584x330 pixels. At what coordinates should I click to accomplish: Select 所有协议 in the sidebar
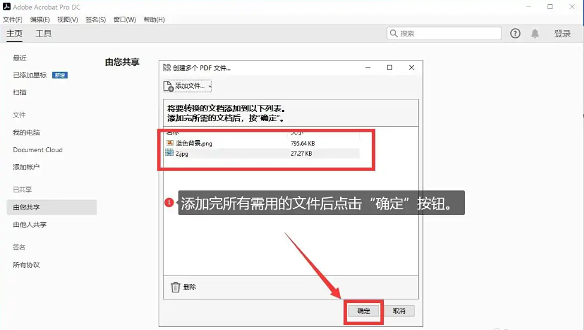pyautogui.click(x=26, y=265)
